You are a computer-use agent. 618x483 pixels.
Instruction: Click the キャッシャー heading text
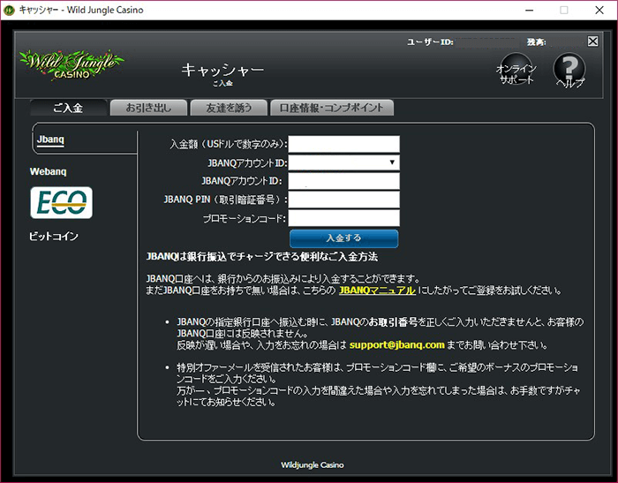222,70
